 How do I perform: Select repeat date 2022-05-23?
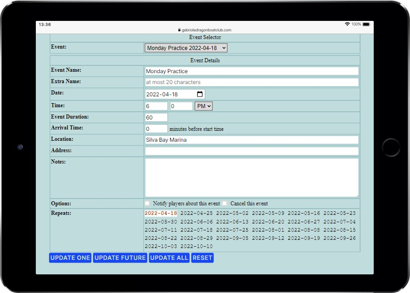point(339,213)
